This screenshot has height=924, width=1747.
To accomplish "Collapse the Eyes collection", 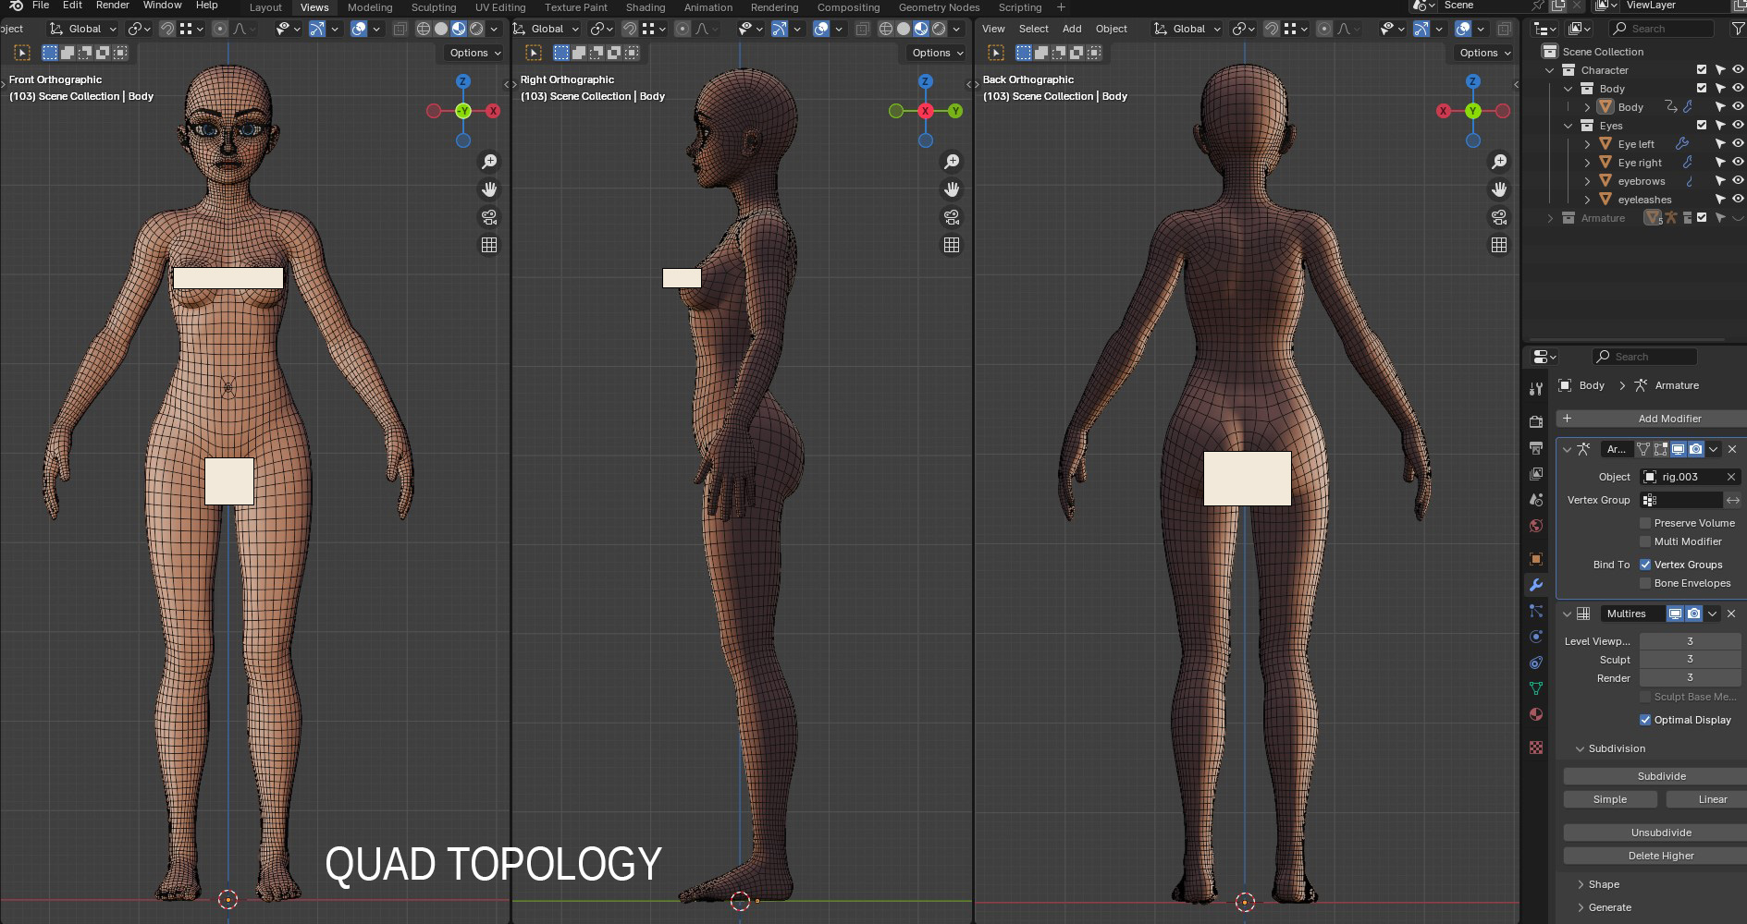I will click(1569, 125).
